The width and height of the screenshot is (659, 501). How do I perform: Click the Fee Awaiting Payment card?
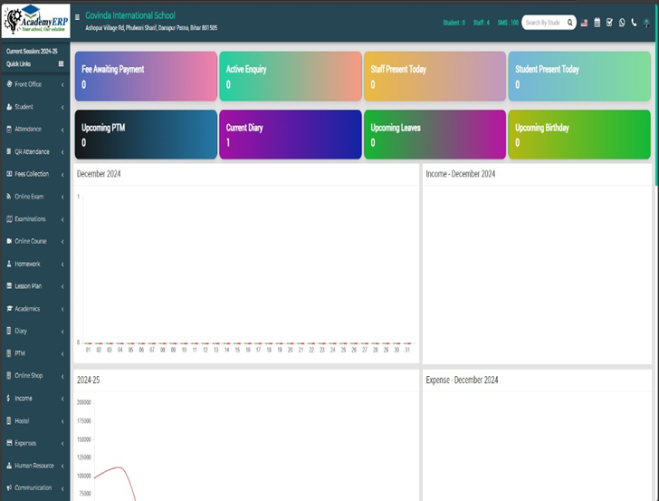click(x=145, y=76)
